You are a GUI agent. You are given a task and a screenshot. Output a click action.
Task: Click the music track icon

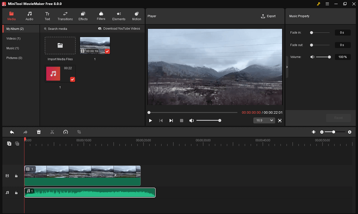coord(7,193)
